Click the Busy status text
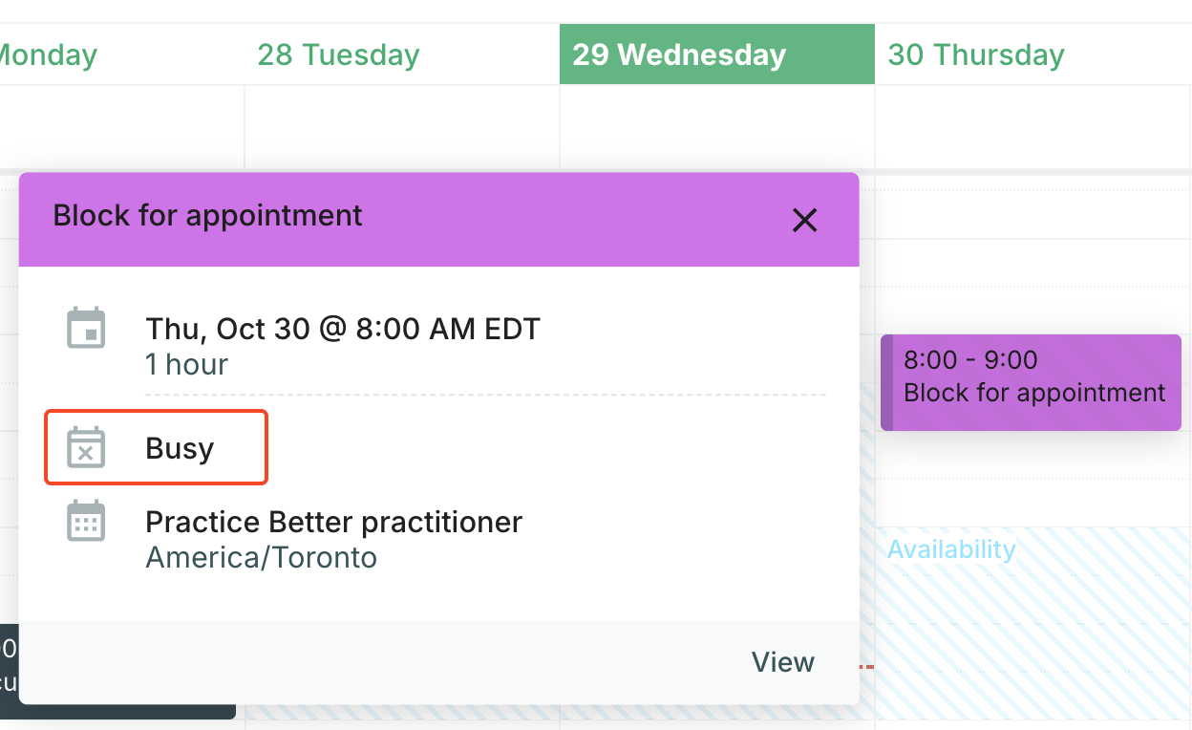Screen dimensions: 1192x730 pyautogui.click(x=180, y=448)
